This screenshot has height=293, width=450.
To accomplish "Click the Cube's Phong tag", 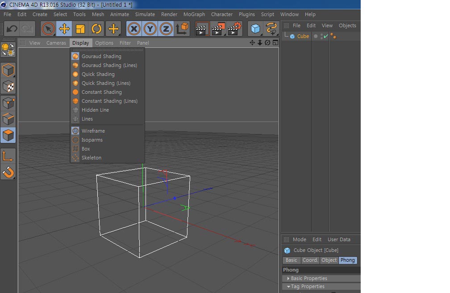I will (333, 37).
